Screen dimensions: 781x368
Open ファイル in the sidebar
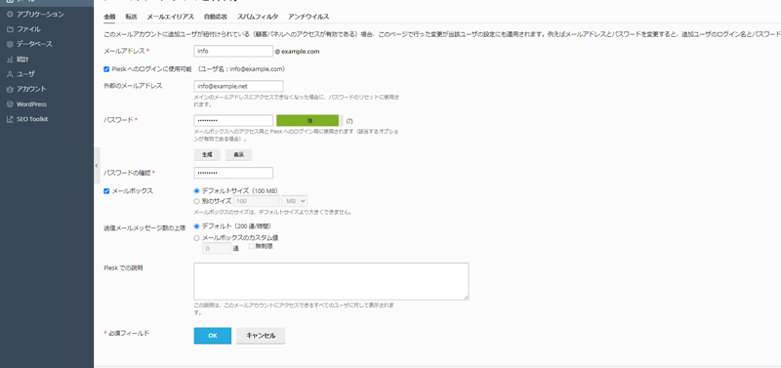[29, 29]
